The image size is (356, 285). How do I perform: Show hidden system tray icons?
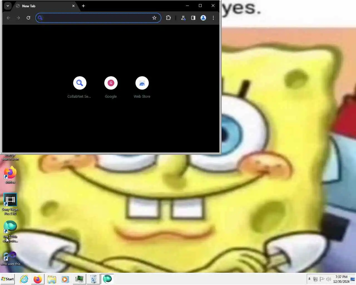(x=309, y=279)
